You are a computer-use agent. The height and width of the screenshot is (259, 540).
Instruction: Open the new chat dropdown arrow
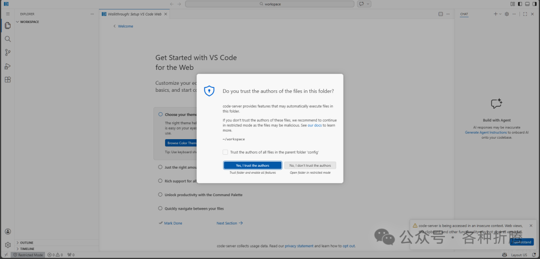(x=500, y=14)
